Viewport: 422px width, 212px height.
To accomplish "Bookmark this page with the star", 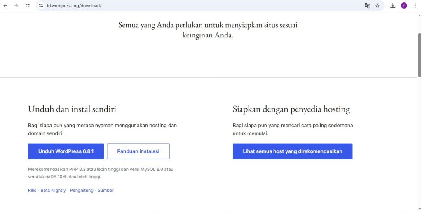I will tap(377, 6).
